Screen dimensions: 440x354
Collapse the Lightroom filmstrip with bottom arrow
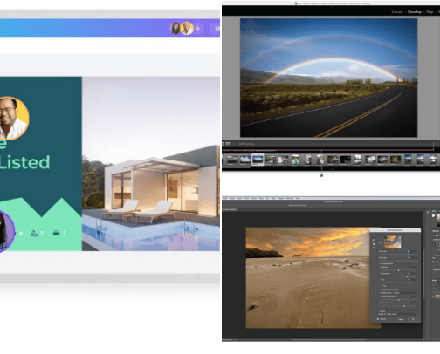coord(333,169)
